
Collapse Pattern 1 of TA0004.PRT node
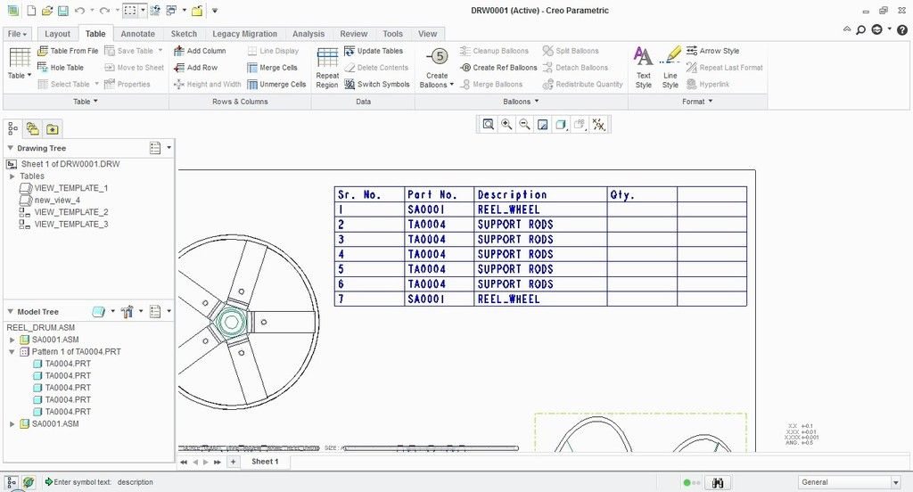[x=12, y=352]
